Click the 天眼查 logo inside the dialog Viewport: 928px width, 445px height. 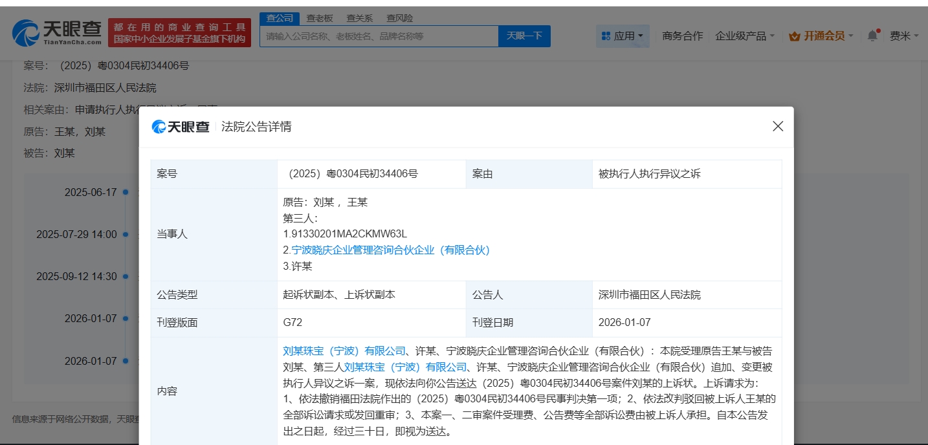[x=181, y=127]
